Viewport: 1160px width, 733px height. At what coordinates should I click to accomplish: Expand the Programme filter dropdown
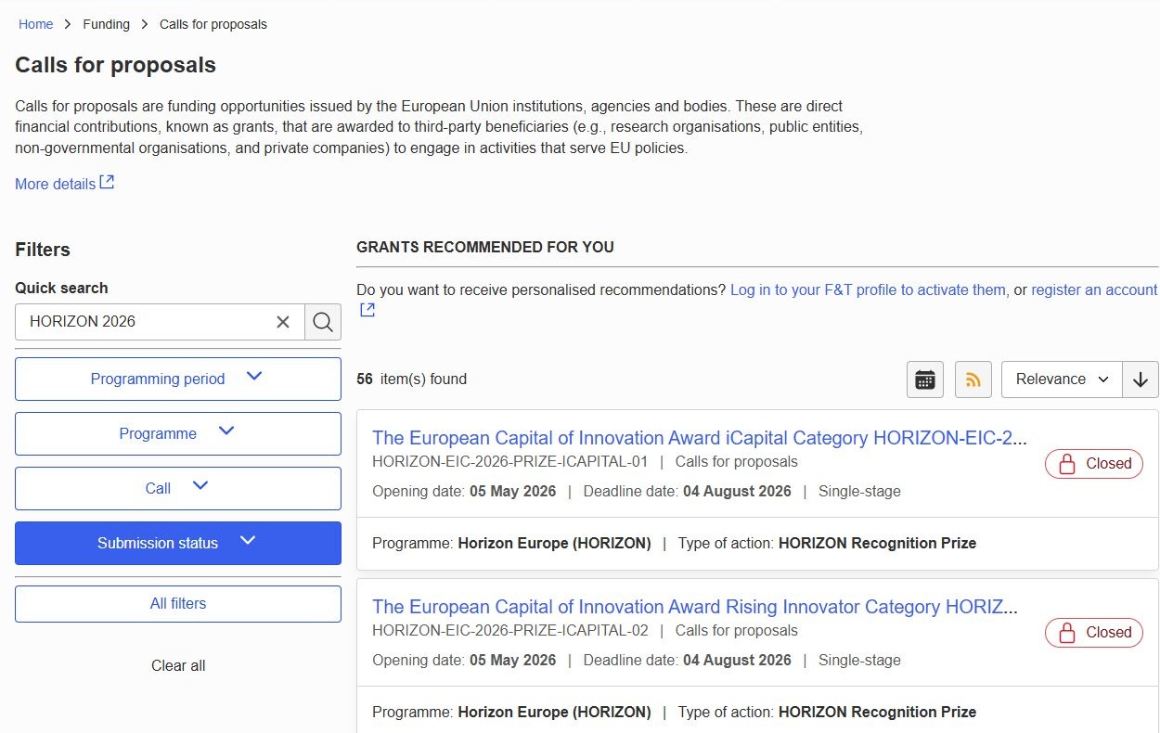tap(178, 433)
